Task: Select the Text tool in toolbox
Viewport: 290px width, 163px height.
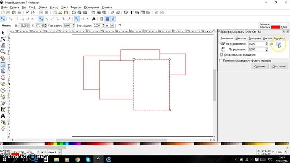Action: pos(3,116)
